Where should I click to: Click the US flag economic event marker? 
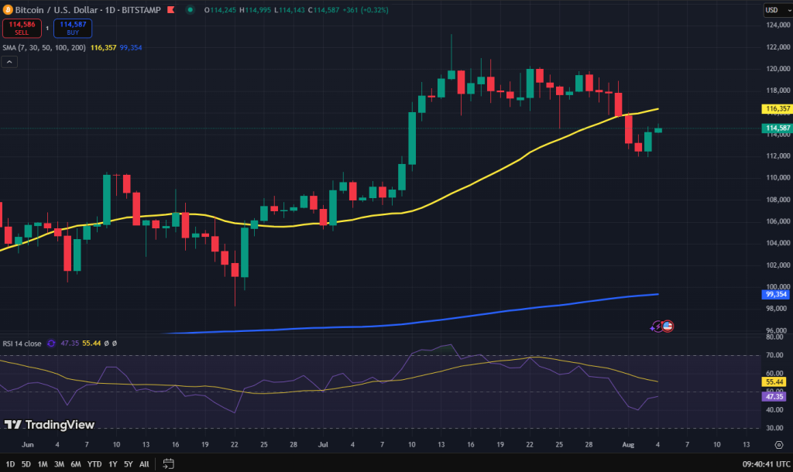[668, 326]
